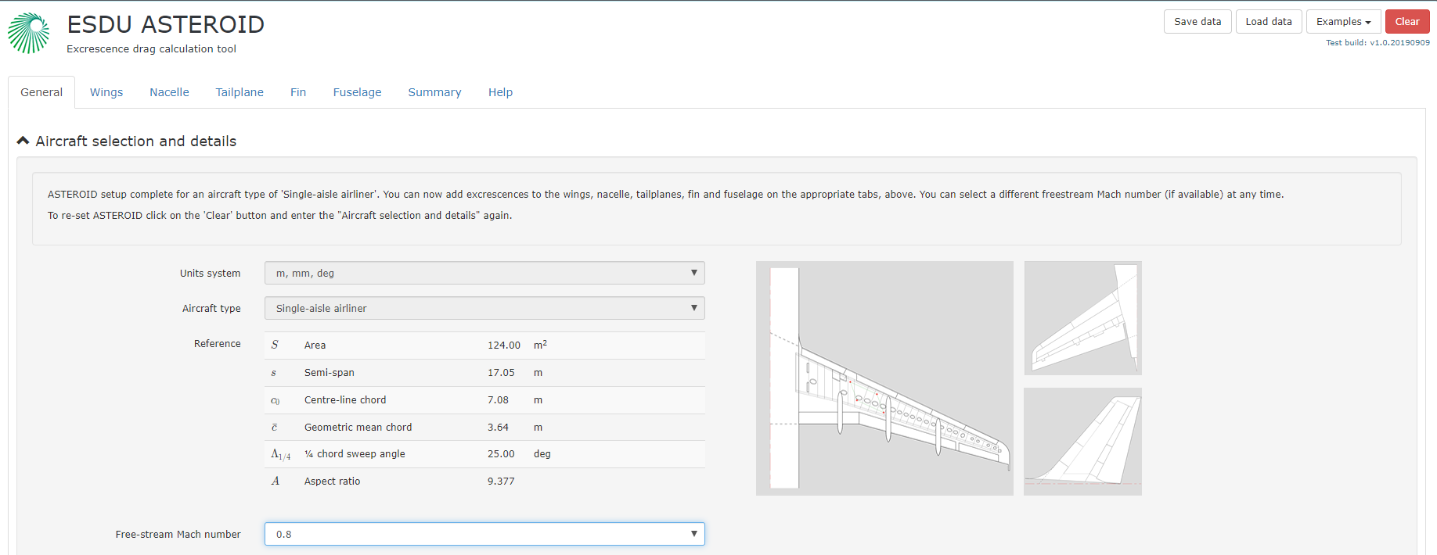Open the Examples dropdown menu

pyautogui.click(x=1343, y=22)
